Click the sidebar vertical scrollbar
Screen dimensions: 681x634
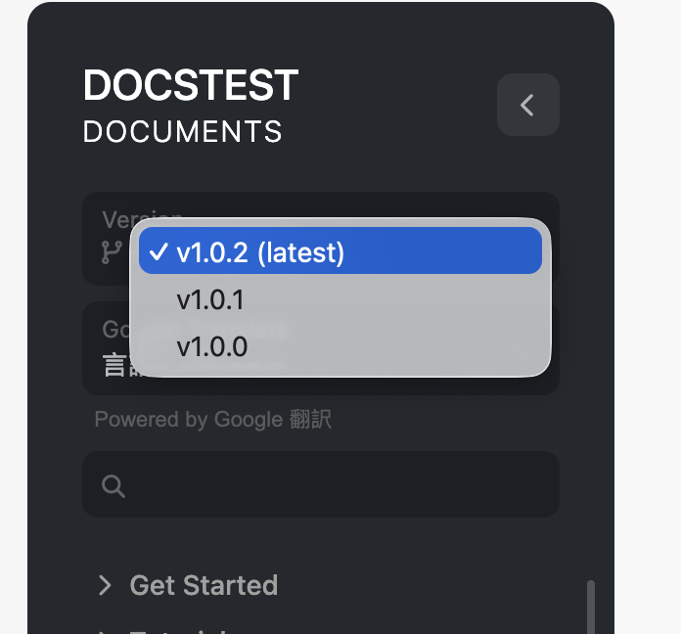(590, 607)
